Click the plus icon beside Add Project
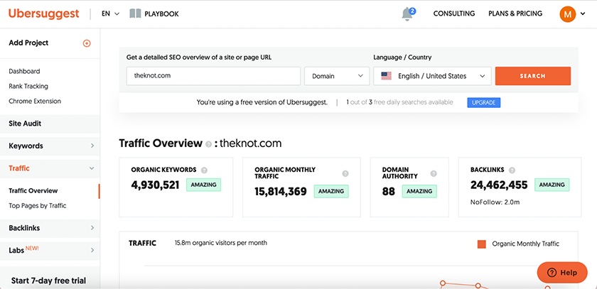 coord(87,43)
